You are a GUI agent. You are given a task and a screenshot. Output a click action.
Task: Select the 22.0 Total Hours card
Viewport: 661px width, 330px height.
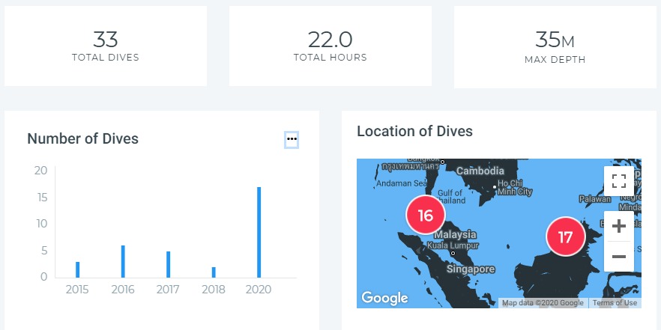point(330,46)
